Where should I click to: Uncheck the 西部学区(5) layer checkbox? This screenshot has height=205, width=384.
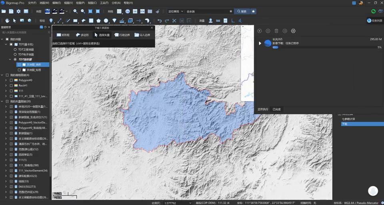tap(11, 155)
